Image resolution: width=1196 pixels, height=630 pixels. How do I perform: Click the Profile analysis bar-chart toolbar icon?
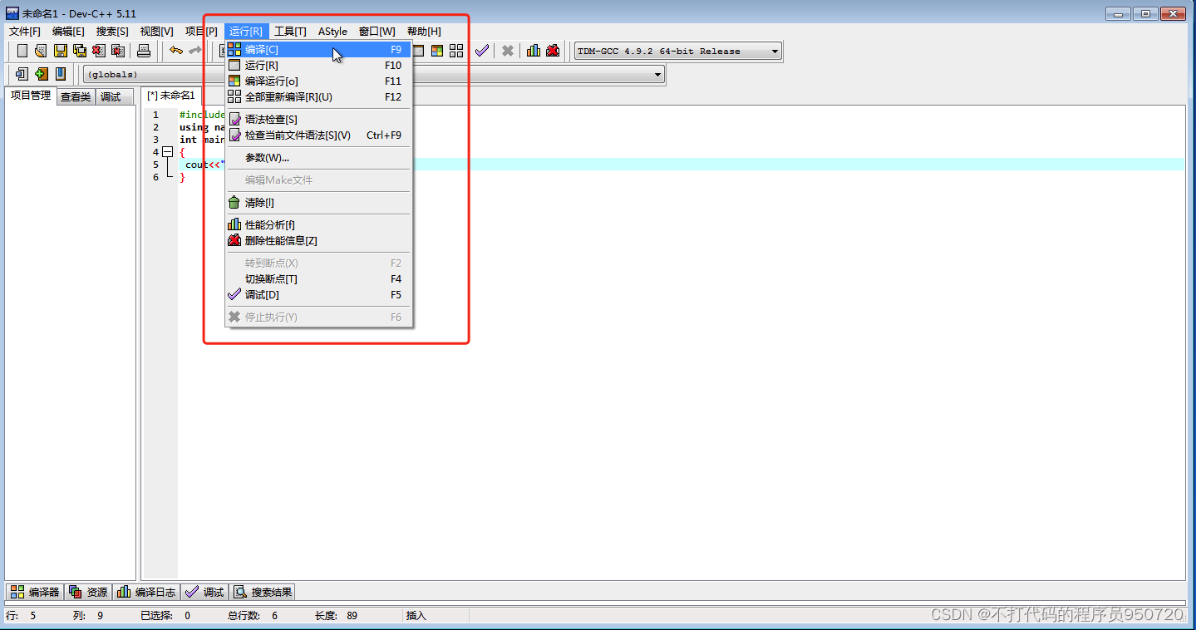534,51
